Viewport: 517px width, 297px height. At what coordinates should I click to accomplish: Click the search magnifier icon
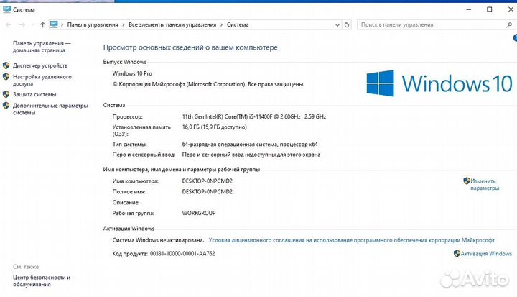tap(509, 24)
